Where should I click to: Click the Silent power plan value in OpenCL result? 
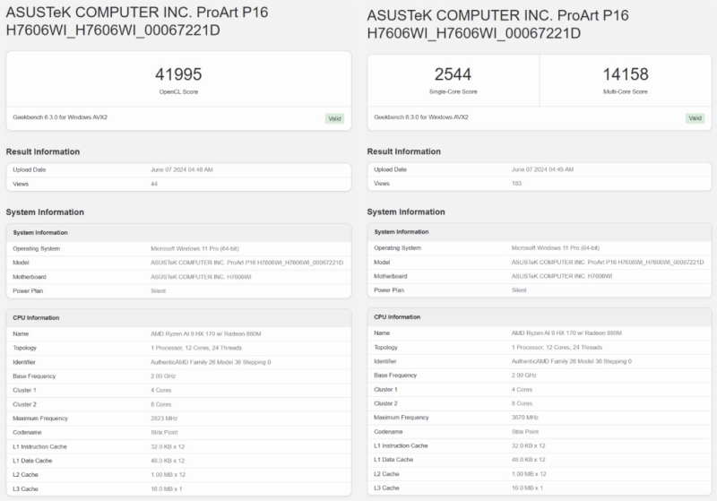[x=160, y=291]
